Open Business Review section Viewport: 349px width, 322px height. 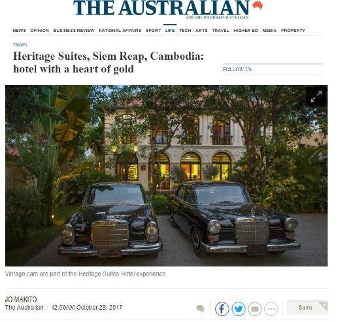point(74,31)
